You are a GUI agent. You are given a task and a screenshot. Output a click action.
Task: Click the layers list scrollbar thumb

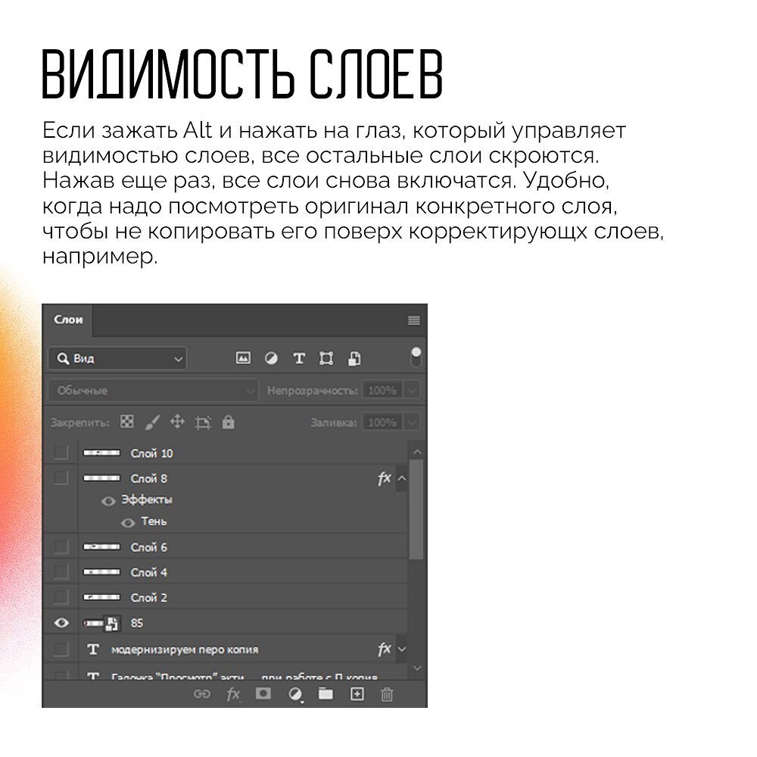[x=416, y=509]
